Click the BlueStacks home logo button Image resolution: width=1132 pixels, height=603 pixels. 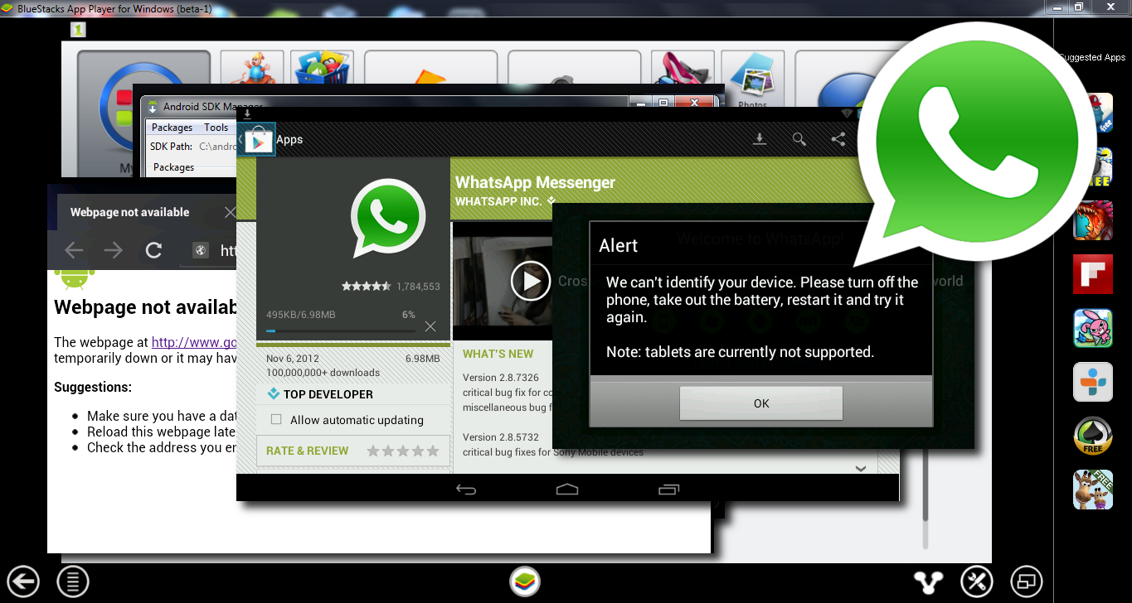coord(525,581)
